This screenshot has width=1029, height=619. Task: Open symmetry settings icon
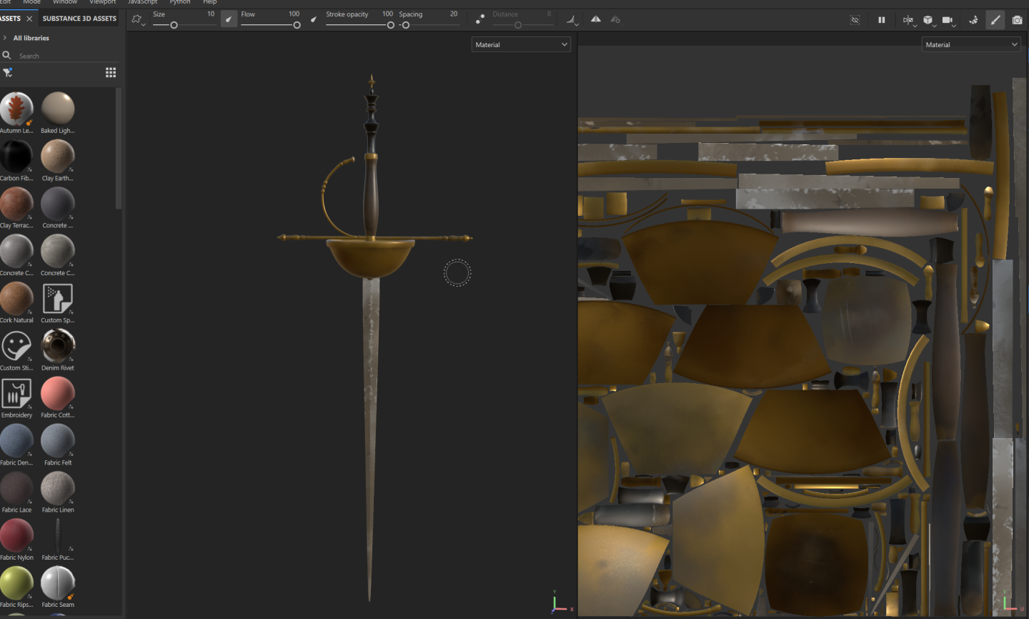615,19
